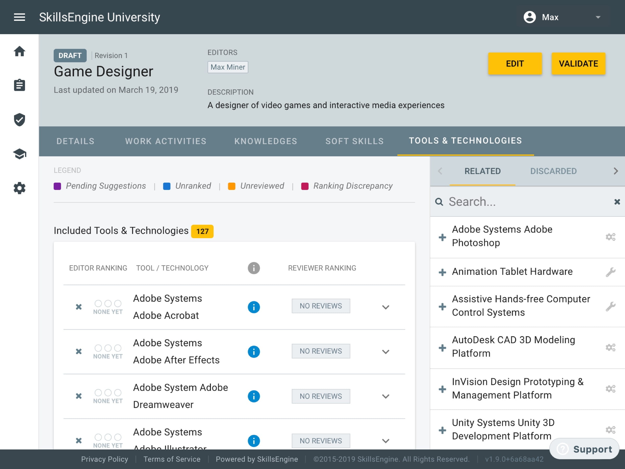Set second ranking circle for Adobe Dreamweaver

[x=108, y=393]
